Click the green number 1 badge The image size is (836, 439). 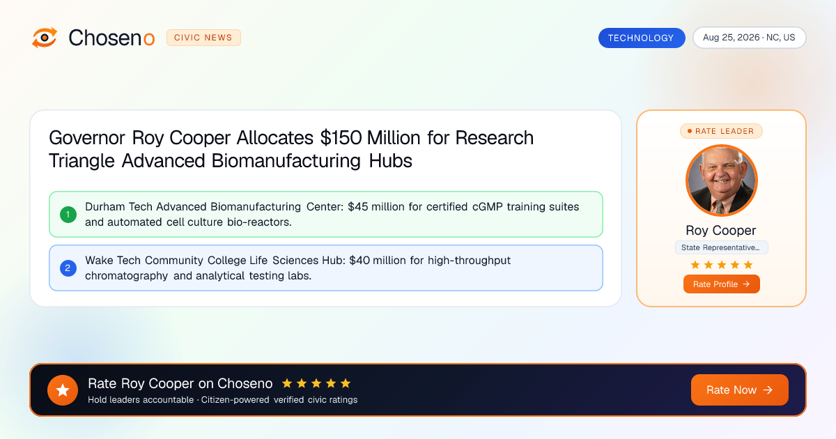tap(68, 215)
